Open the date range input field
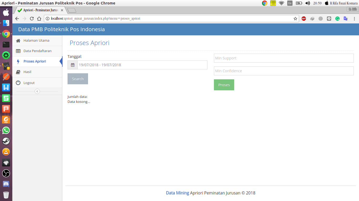Image resolution: width=359 pixels, height=201 pixels. [x=142, y=65]
